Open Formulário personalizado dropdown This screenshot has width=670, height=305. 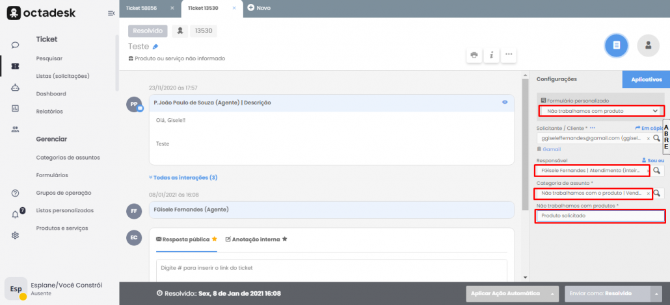(601, 111)
